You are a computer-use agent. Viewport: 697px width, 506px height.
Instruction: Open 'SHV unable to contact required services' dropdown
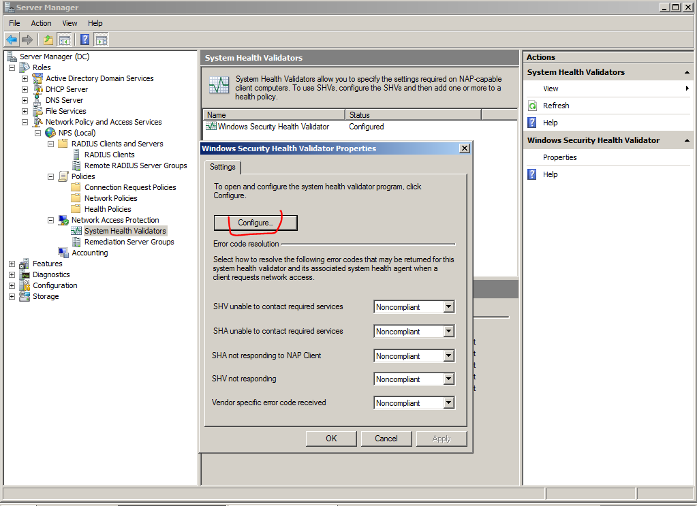point(448,306)
